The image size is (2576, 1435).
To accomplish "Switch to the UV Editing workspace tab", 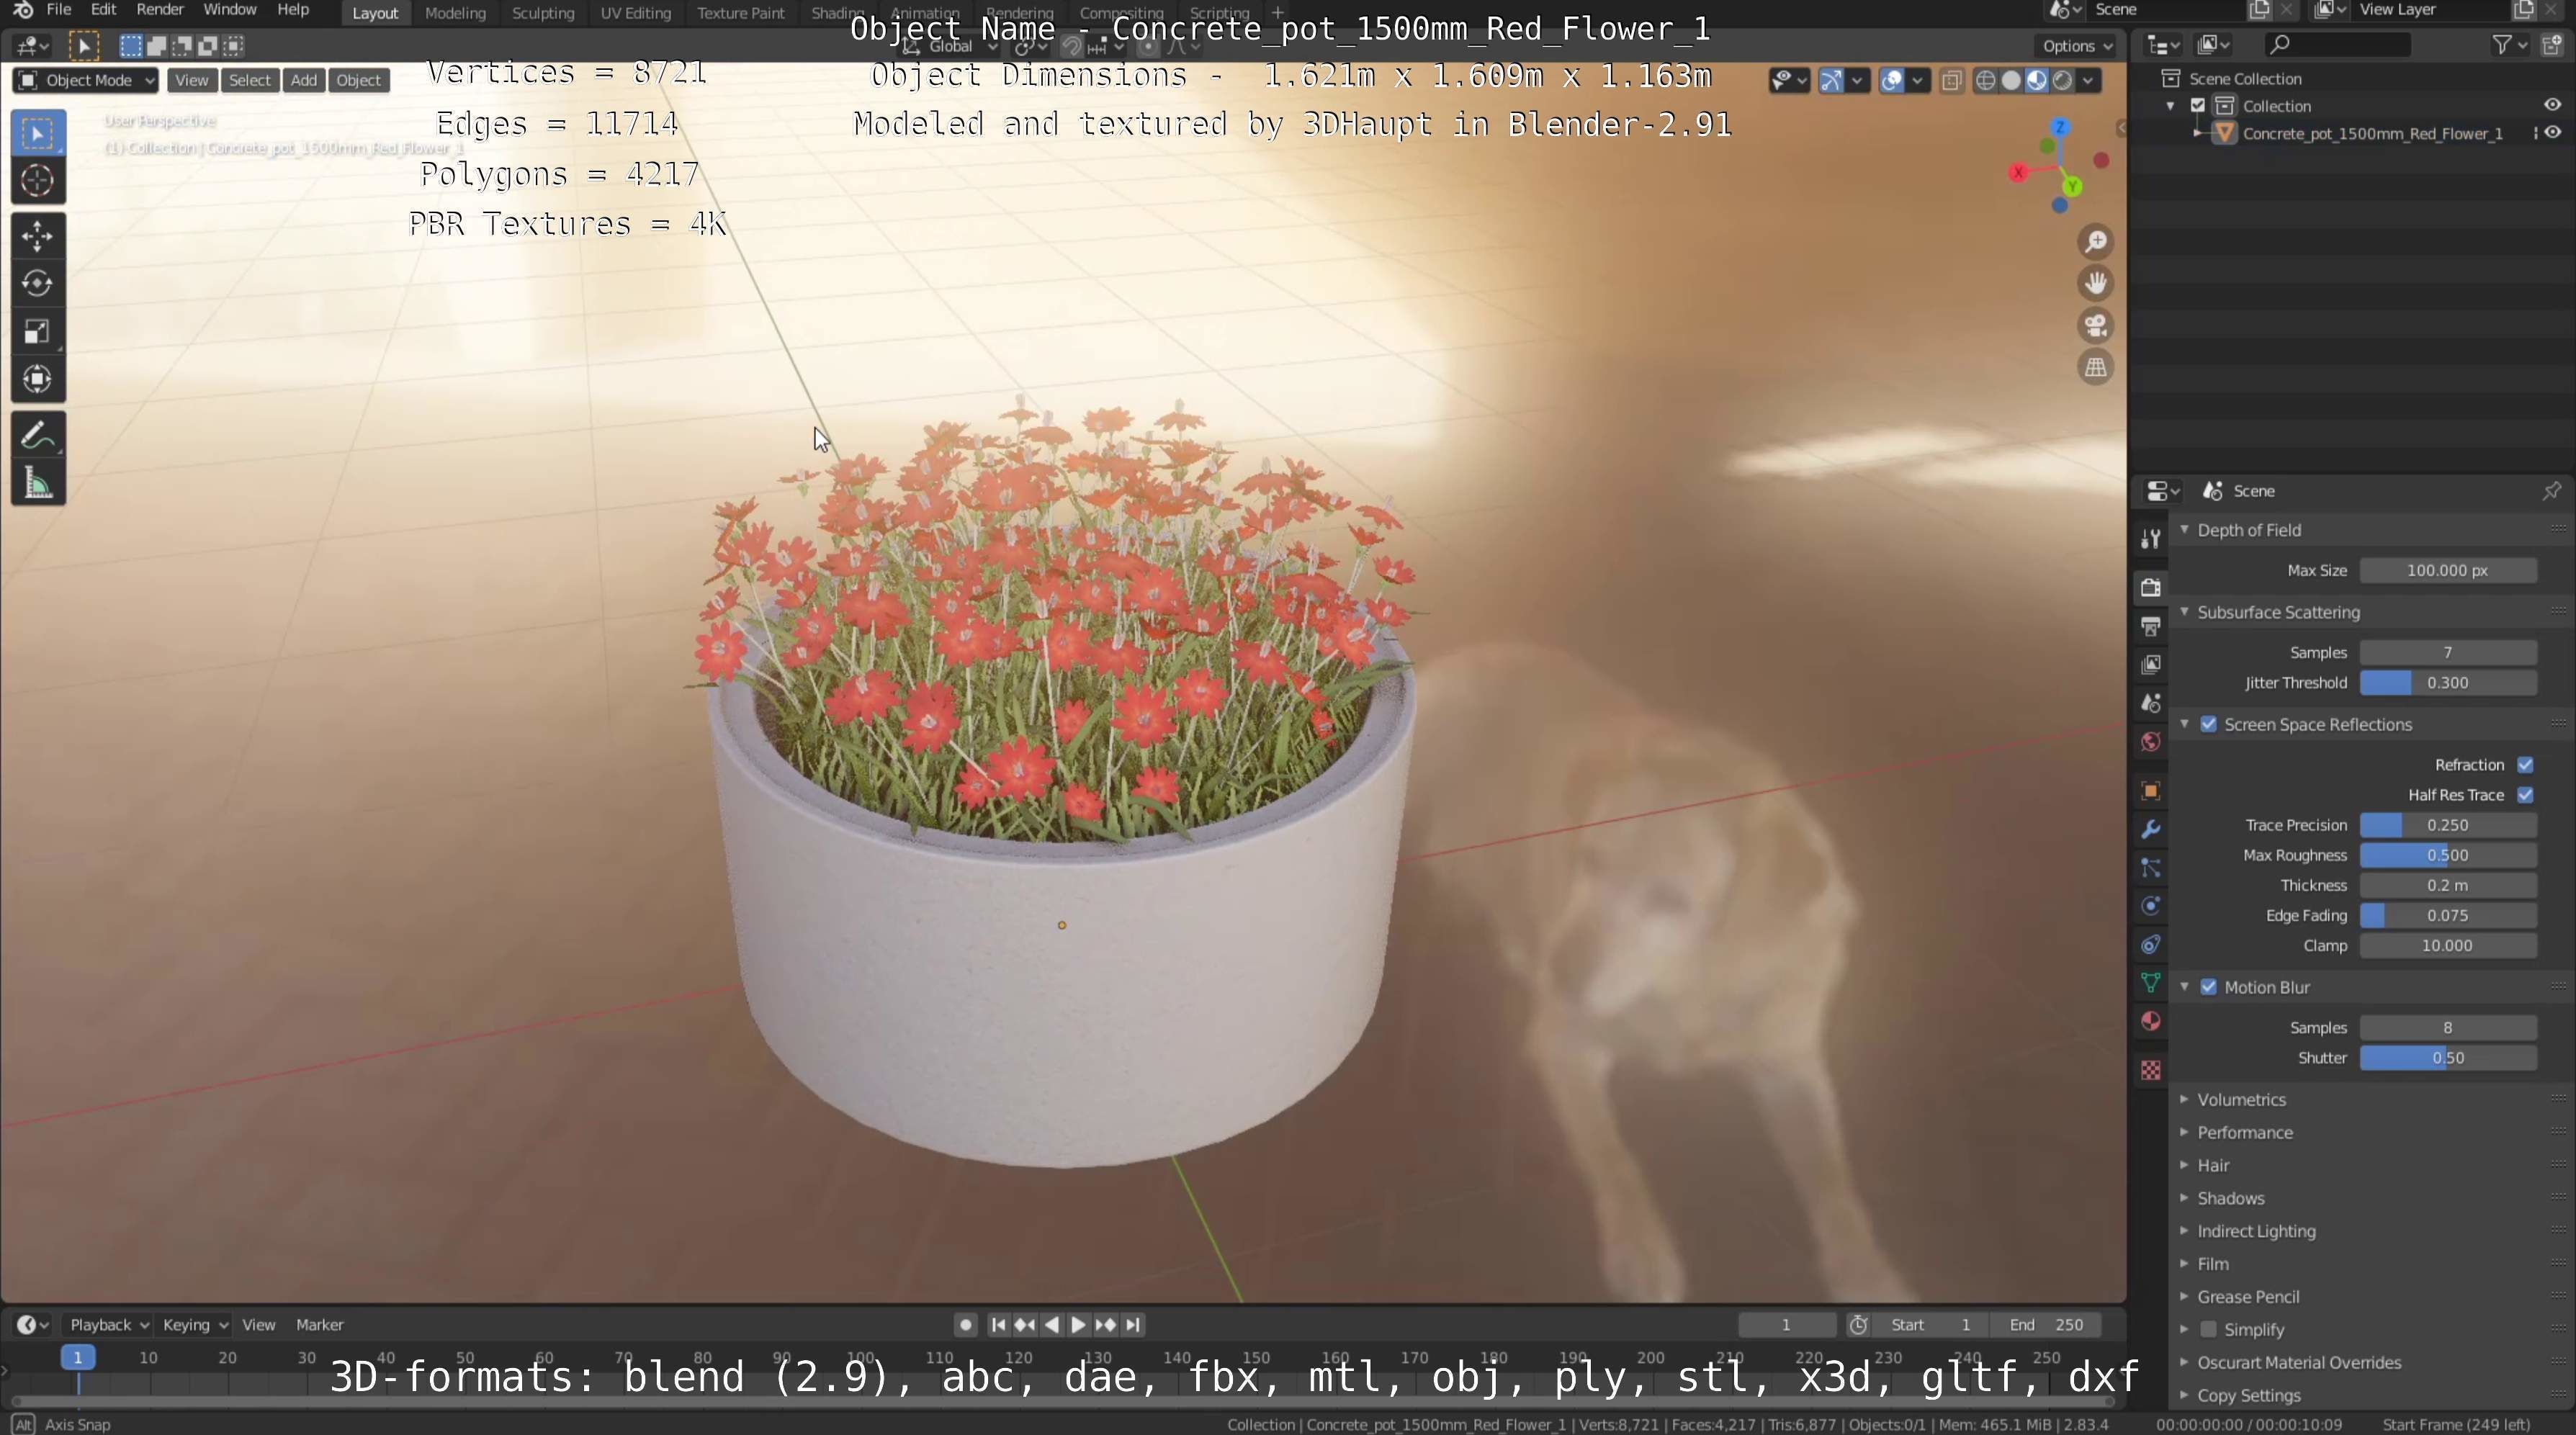I will coord(635,13).
